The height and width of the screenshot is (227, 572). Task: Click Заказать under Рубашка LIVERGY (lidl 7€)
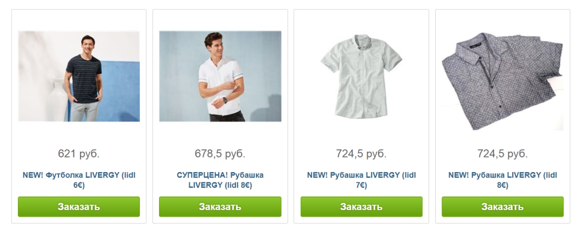tap(361, 207)
